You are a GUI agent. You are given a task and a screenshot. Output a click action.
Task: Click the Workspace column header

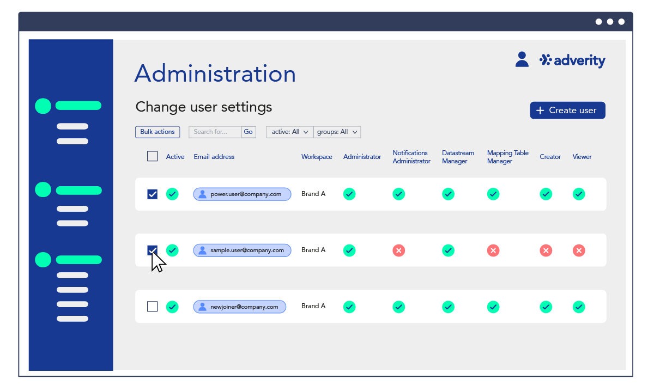pos(316,156)
